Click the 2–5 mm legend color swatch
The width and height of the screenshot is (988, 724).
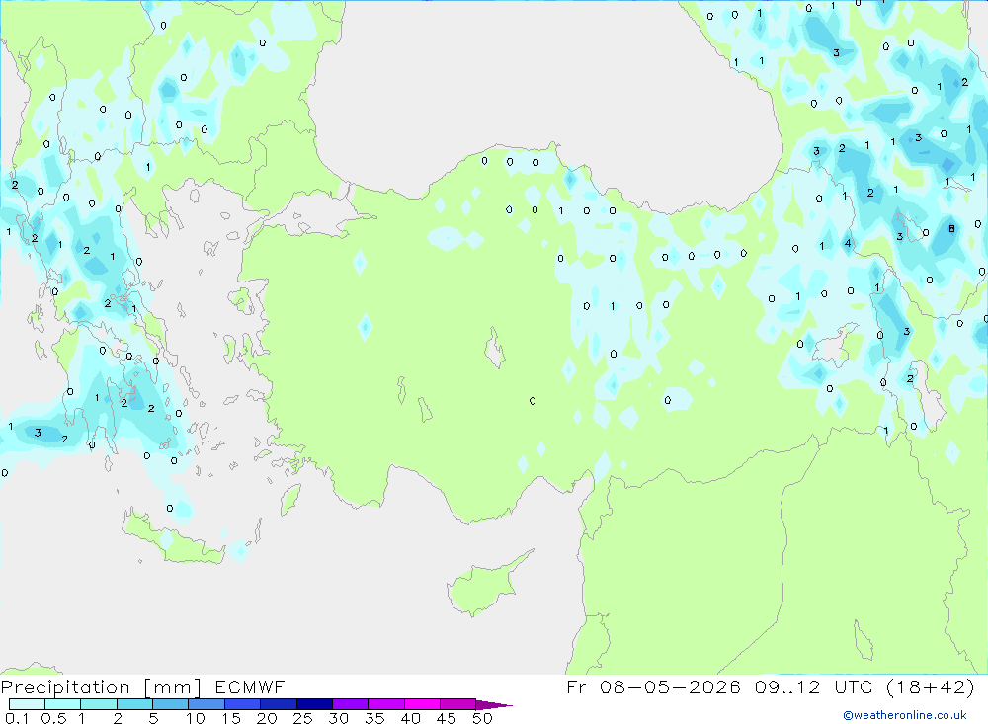pyautogui.click(x=134, y=704)
